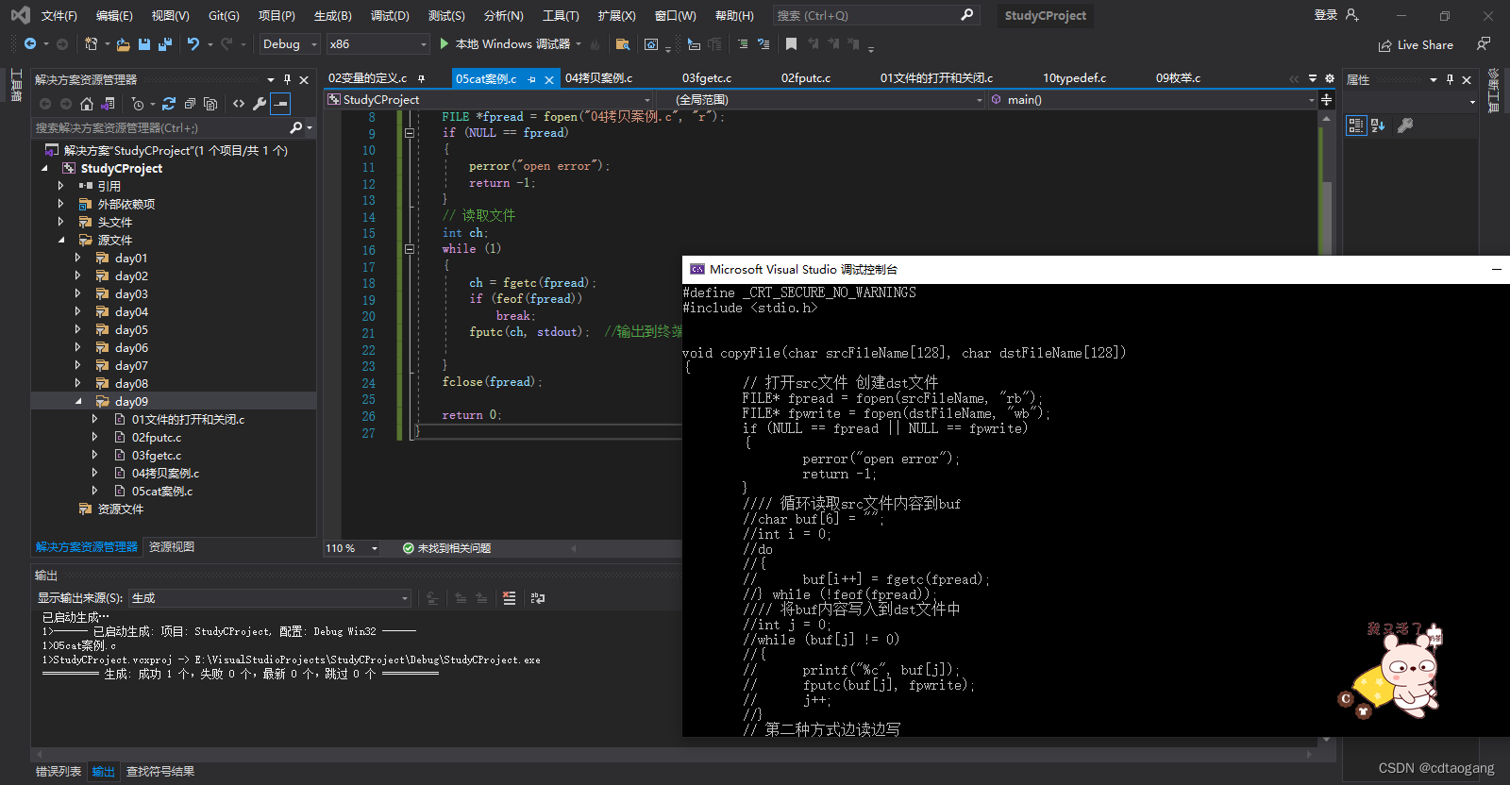Open the 110 % zoom level dropdown
The width and height of the screenshot is (1510, 785).
(x=352, y=548)
